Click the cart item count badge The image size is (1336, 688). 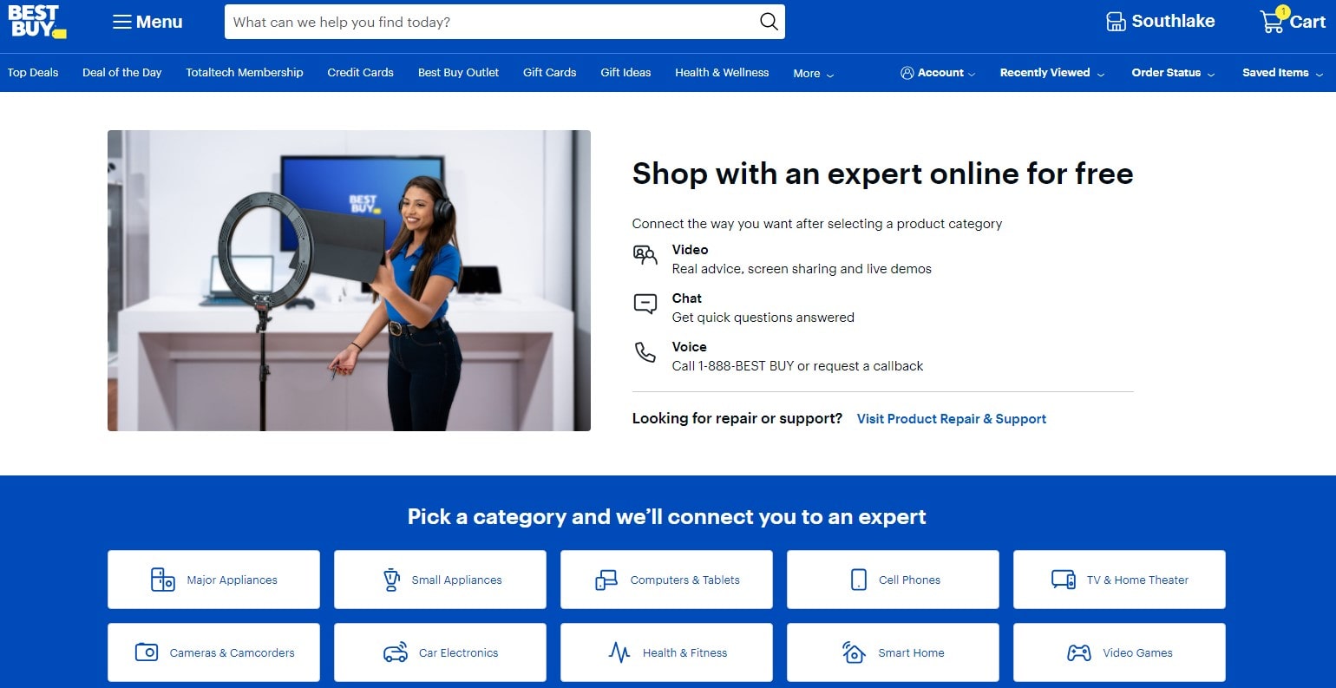[x=1282, y=11]
